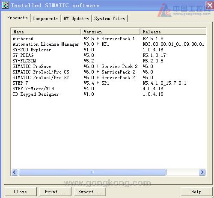Click release R5.2.0.5

(x=153, y=61)
